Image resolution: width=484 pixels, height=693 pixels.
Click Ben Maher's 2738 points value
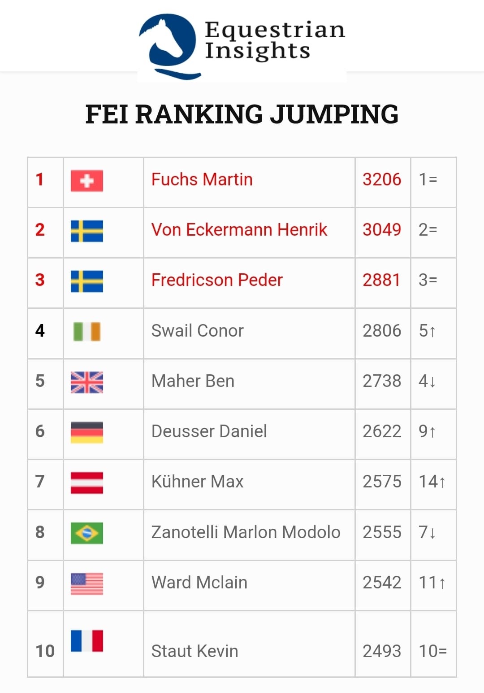[x=382, y=381]
